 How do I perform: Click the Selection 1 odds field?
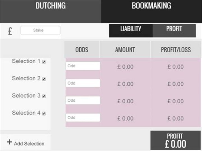pos(83,66)
